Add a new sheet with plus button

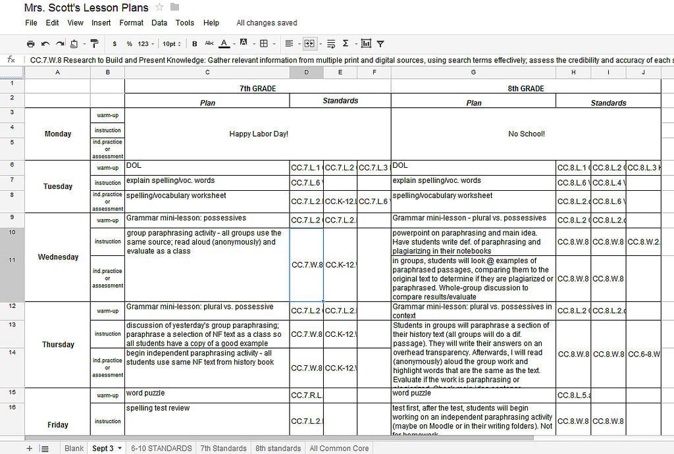point(29,449)
